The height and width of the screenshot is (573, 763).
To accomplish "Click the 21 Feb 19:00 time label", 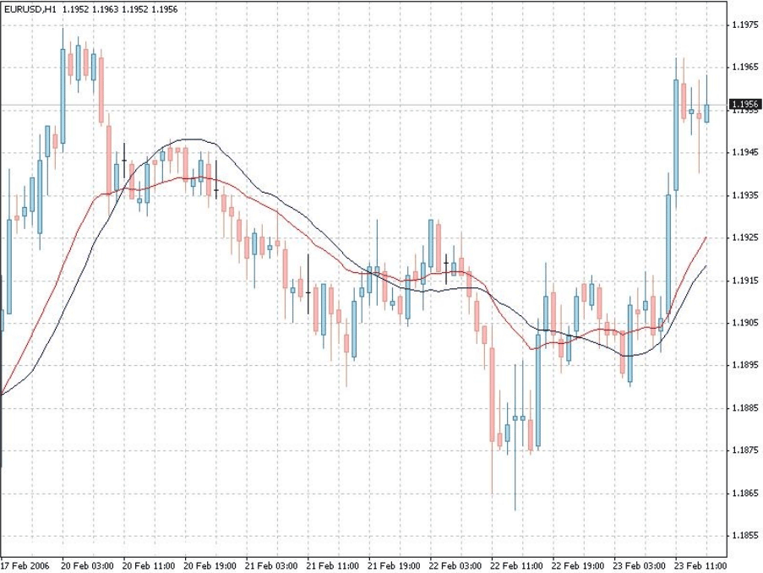I will tap(394, 565).
